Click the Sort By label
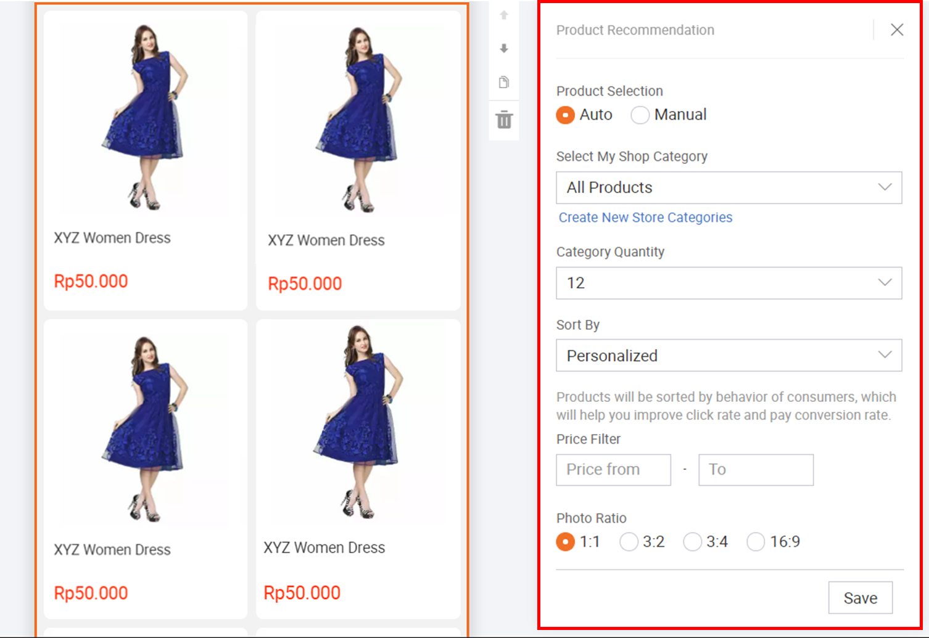 [578, 325]
